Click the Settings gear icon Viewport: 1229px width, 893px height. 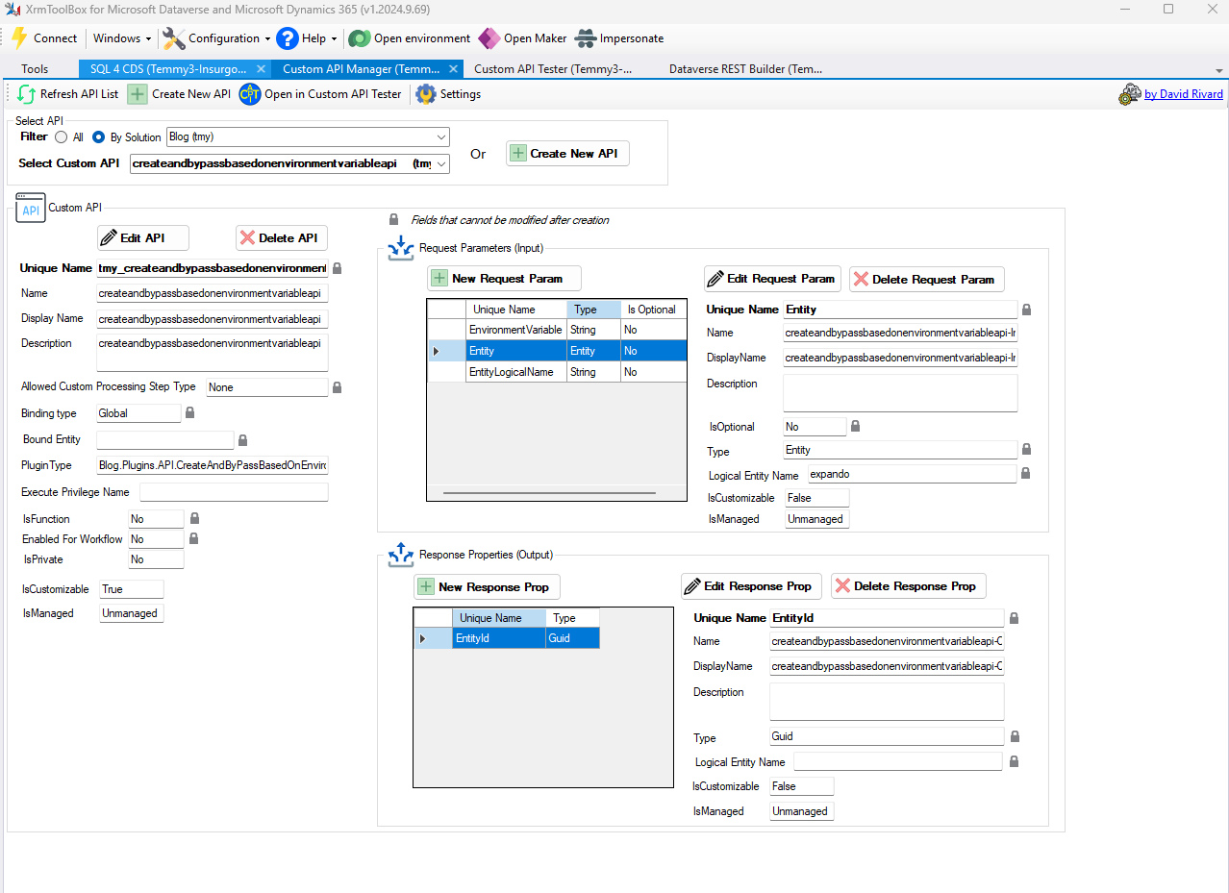pos(426,94)
